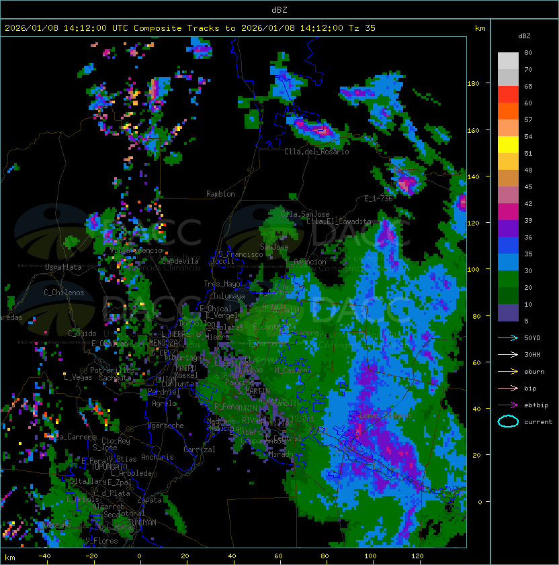
Task: Click the '180' tick on vertical km axis
Action: coord(473,84)
